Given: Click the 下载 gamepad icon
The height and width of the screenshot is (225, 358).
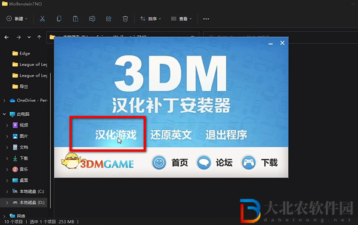Looking at the screenshot, I should coord(248,163).
